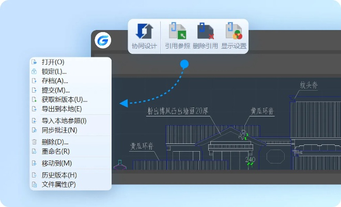341x207 pixels.
Task: Select 同步批注(N) menu option
Action: (x=59, y=130)
